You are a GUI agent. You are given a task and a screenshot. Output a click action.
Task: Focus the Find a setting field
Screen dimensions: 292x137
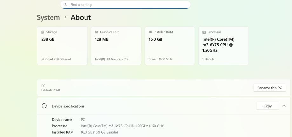(127, 5)
